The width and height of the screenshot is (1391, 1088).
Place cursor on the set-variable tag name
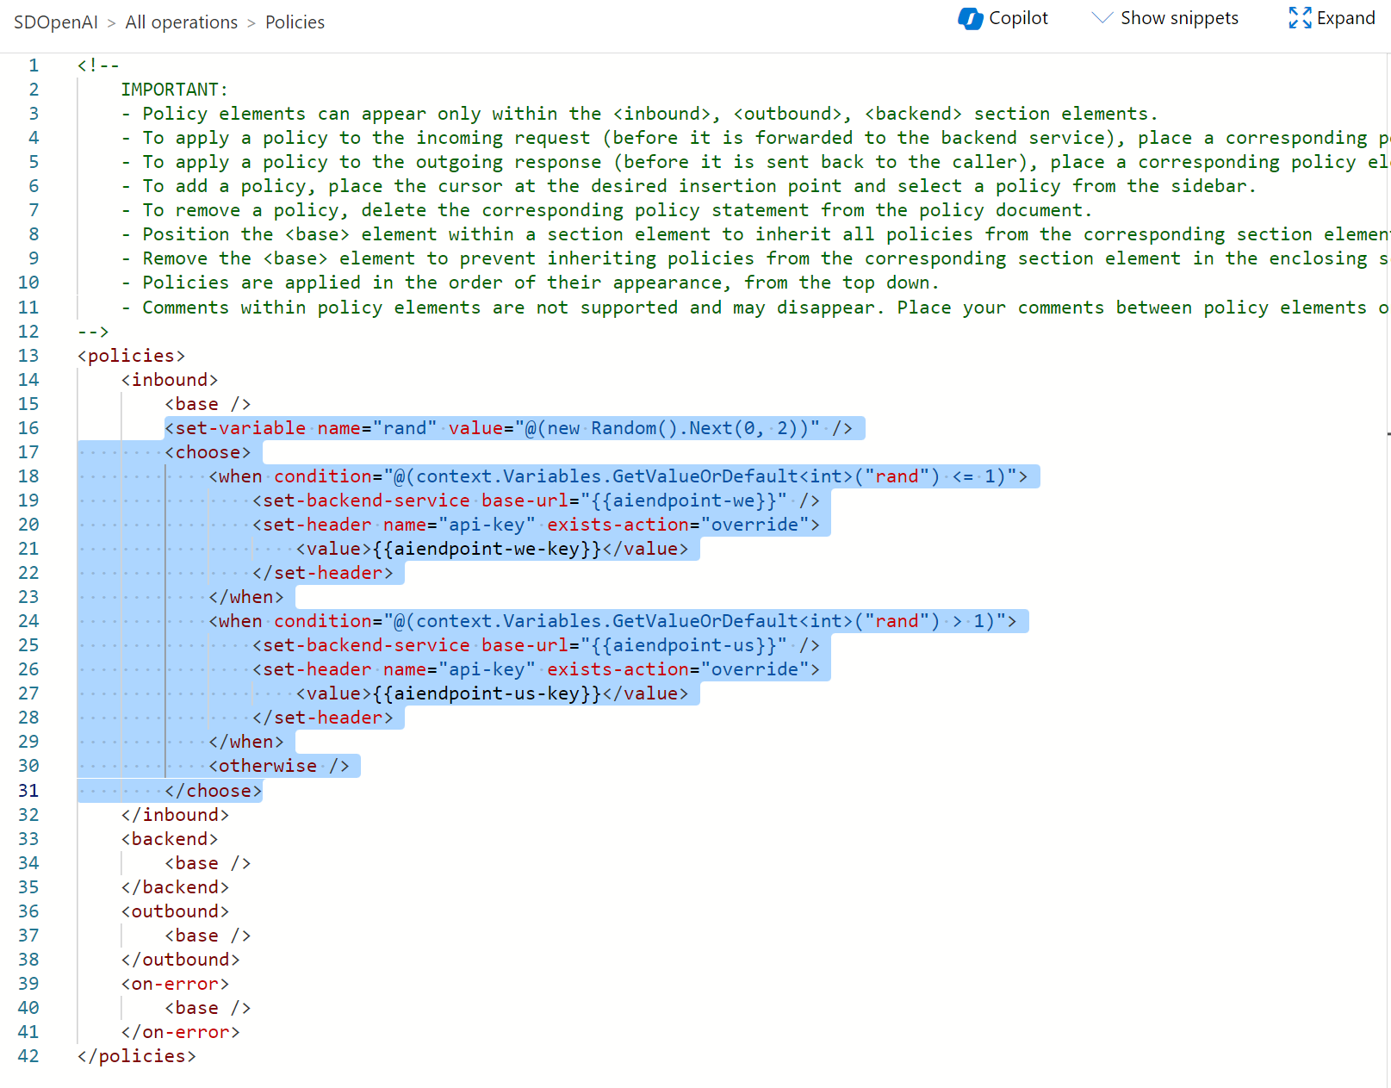(240, 428)
